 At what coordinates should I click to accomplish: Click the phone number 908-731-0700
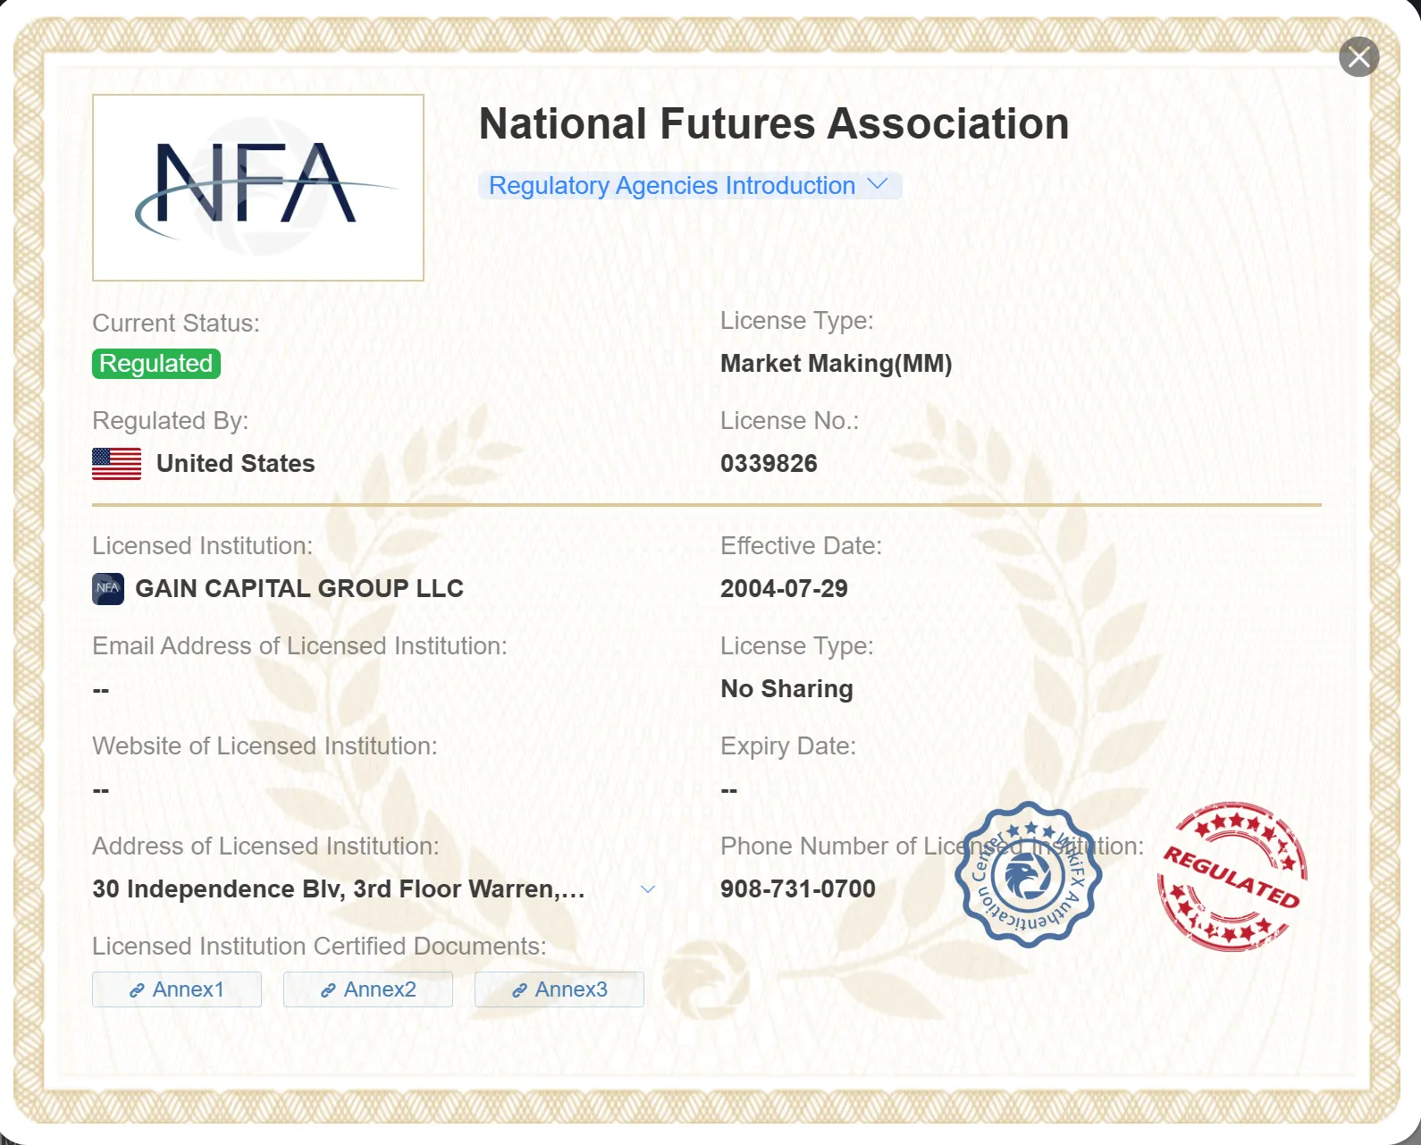click(x=797, y=889)
